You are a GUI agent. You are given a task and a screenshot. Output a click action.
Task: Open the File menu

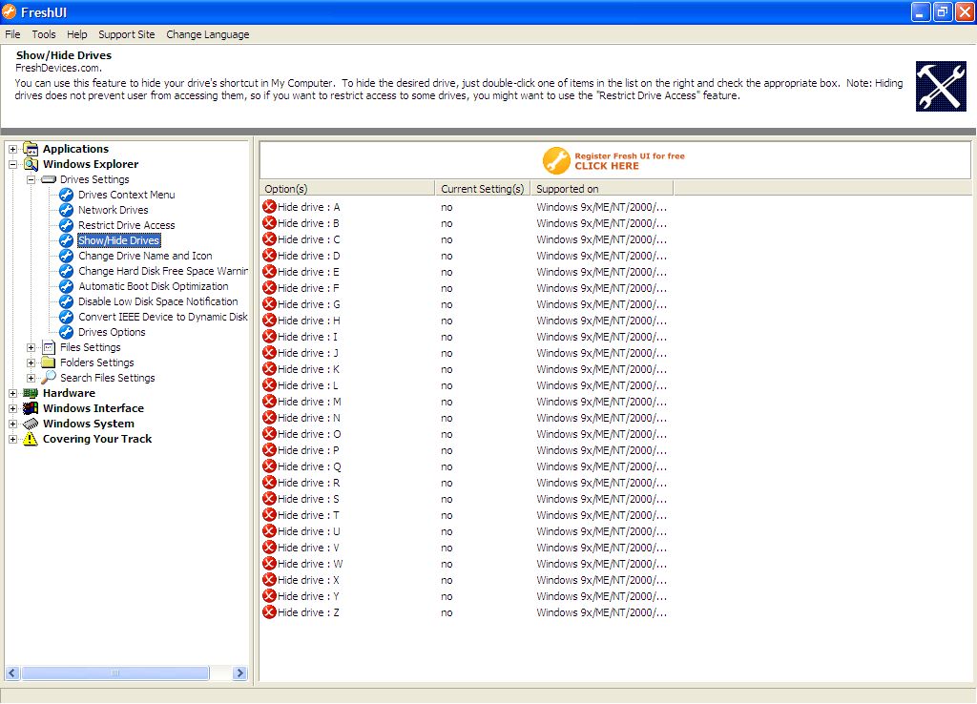(12, 34)
